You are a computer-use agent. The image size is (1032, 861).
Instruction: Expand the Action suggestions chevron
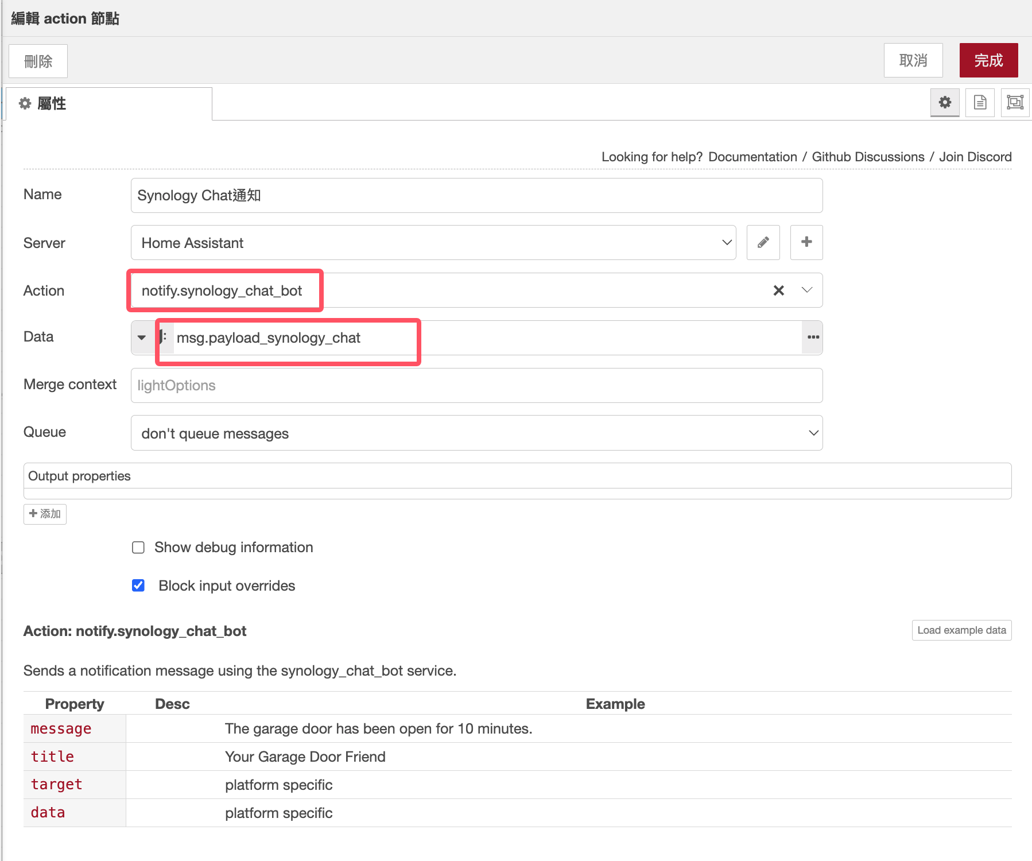click(x=806, y=290)
